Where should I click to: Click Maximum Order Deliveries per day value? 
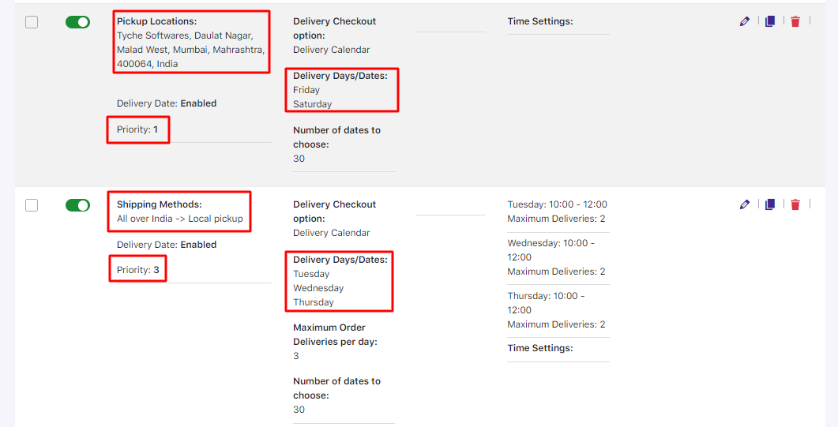point(296,356)
